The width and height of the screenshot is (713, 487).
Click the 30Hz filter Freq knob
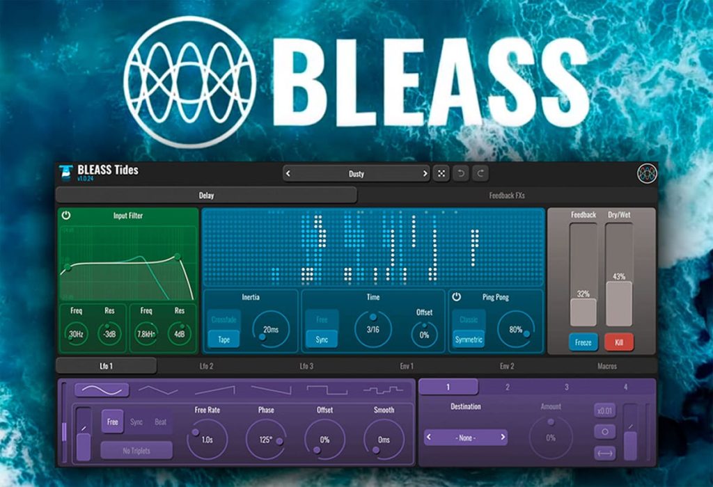[76, 334]
